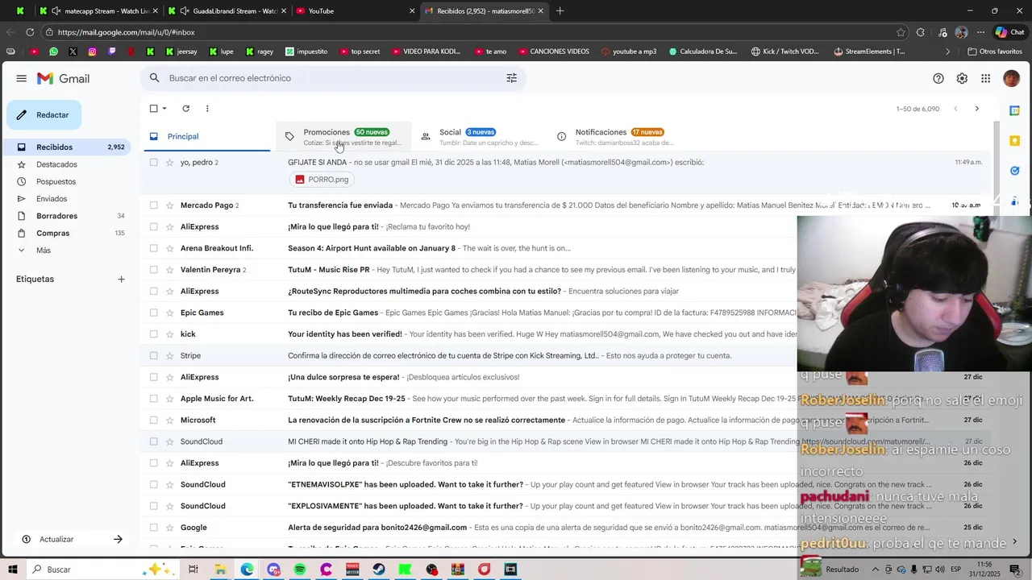Viewport: 1032px width, 580px height.
Task: Star the Mercado Pago email
Action: coord(169,205)
